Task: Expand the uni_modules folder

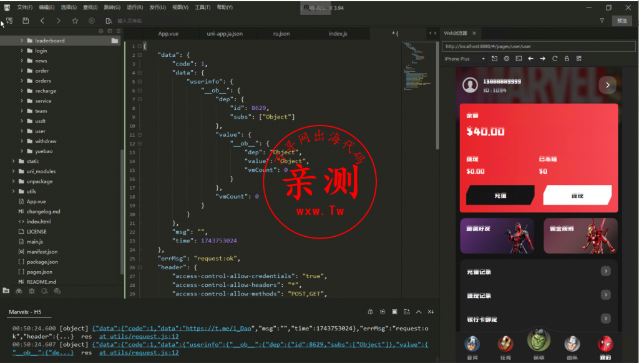Action: [x=14, y=171]
